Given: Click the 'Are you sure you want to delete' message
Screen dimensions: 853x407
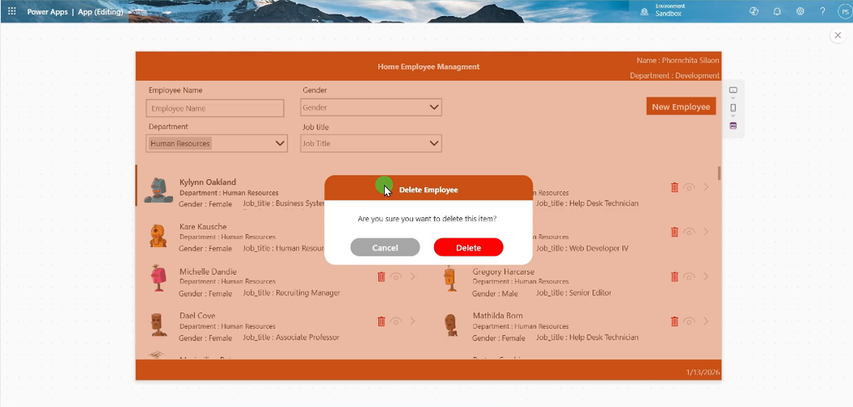Looking at the screenshot, I should tap(427, 219).
